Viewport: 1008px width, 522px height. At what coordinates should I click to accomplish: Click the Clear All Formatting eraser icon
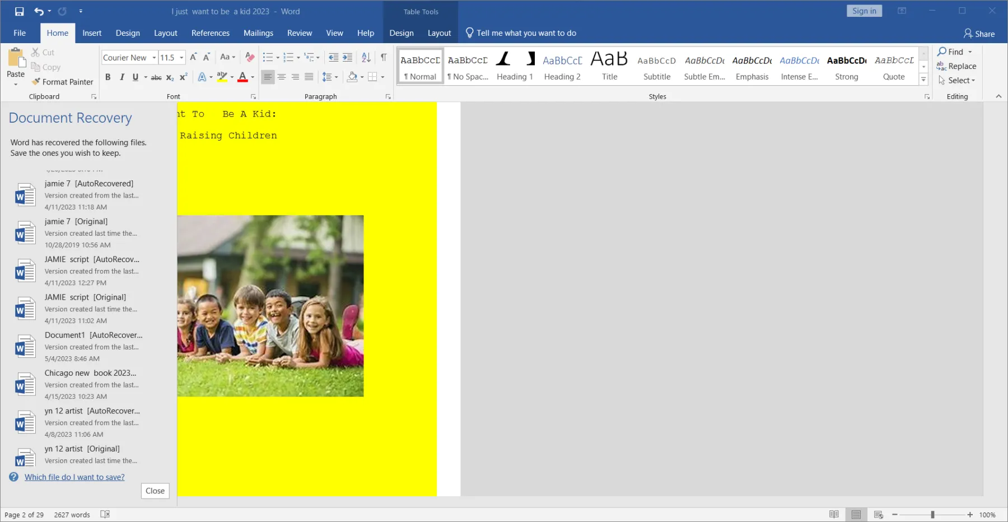click(250, 57)
